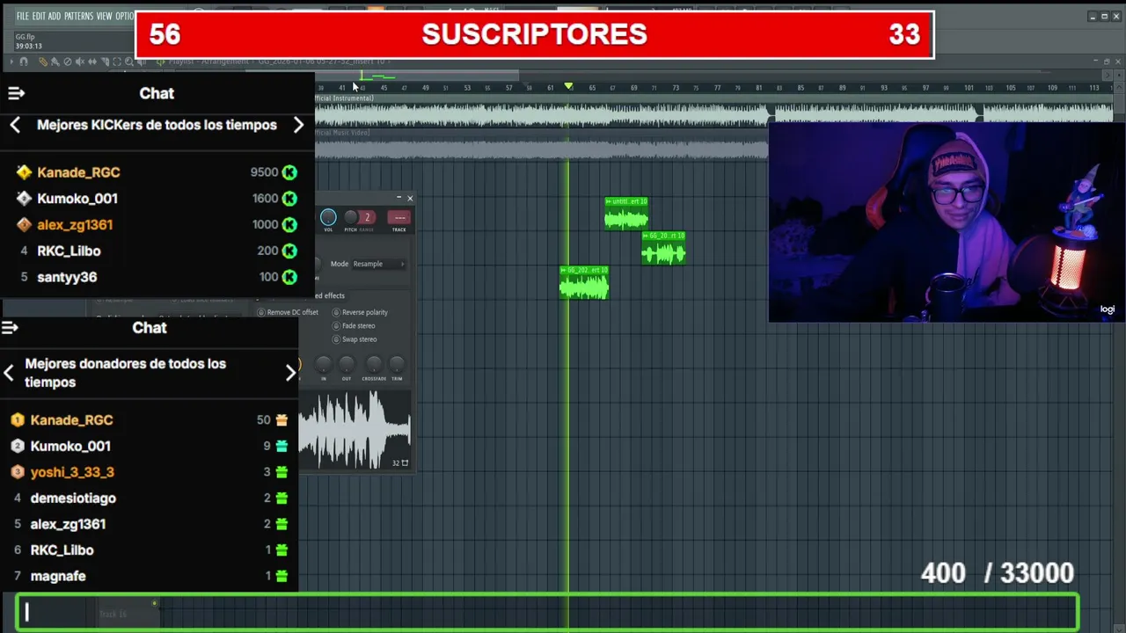This screenshot has height=633, width=1126.
Task: Go to next leaderboard from Mejores KICKers
Action: pyautogui.click(x=298, y=125)
